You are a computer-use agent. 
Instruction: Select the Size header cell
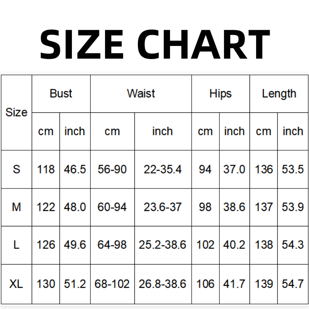point(16,112)
